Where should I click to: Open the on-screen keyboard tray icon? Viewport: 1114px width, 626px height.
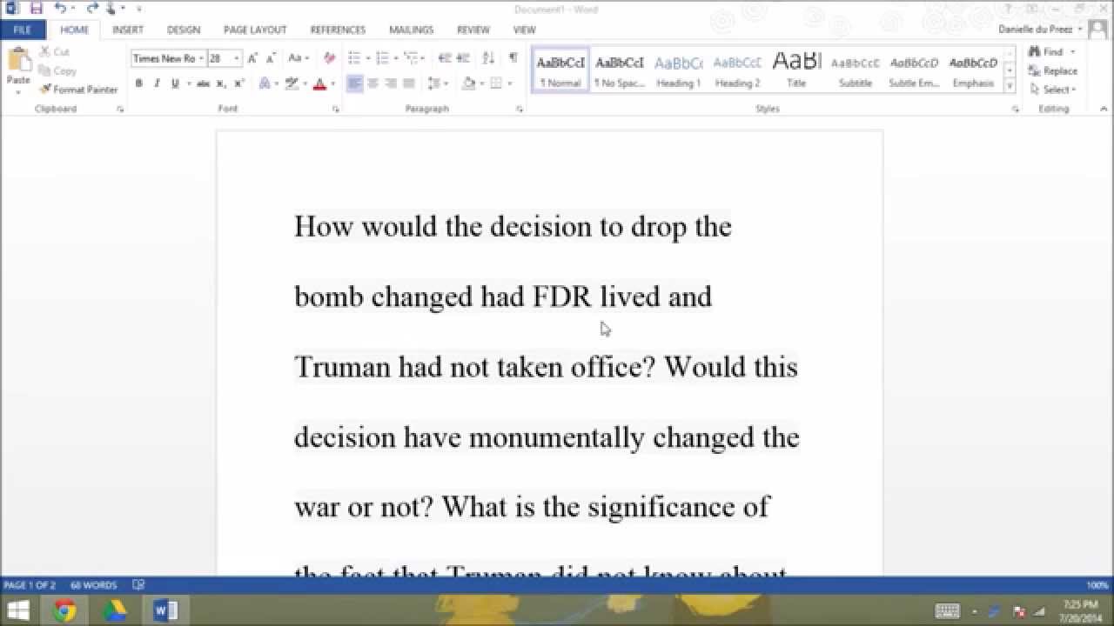click(947, 611)
